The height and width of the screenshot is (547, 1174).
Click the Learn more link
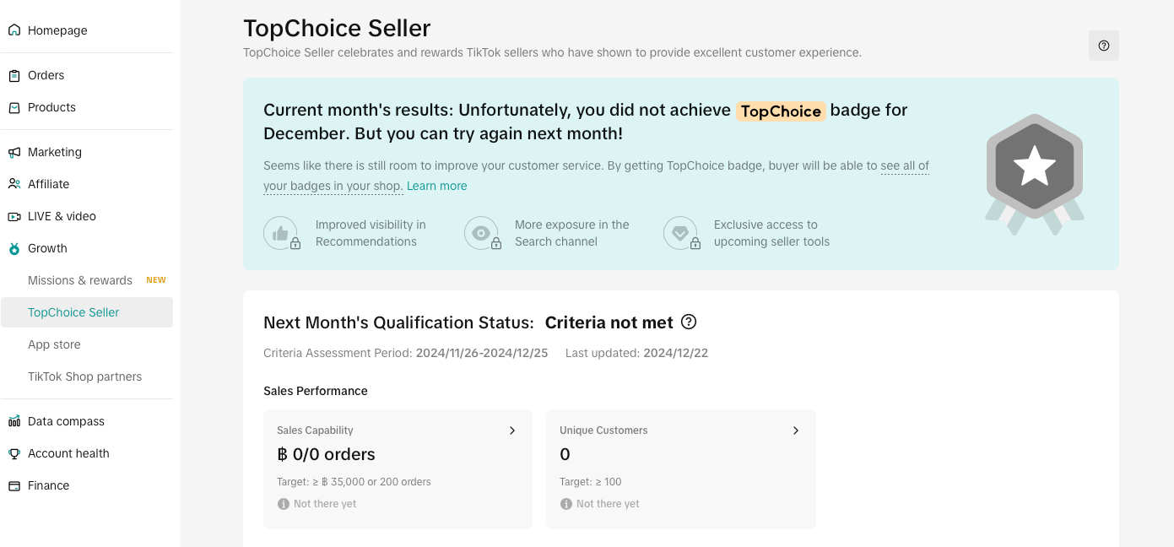coord(436,186)
